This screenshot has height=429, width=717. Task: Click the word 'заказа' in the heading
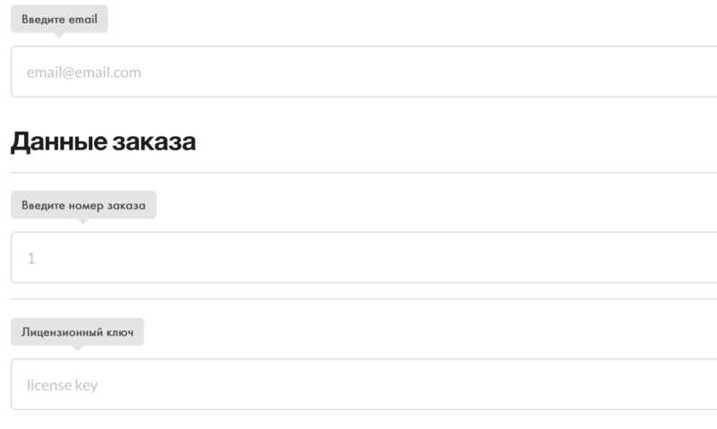coord(154,142)
